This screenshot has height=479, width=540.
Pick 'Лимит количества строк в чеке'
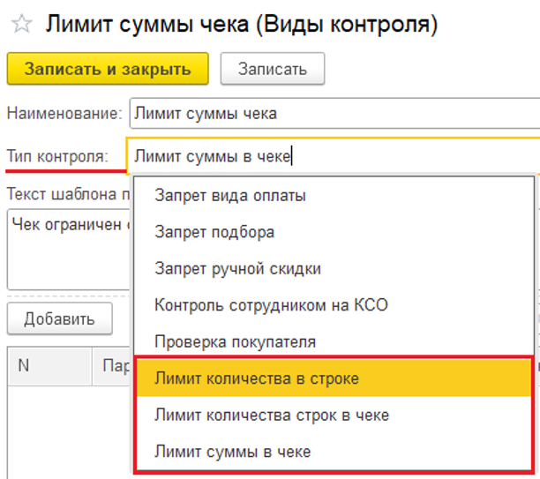[271, 415]
